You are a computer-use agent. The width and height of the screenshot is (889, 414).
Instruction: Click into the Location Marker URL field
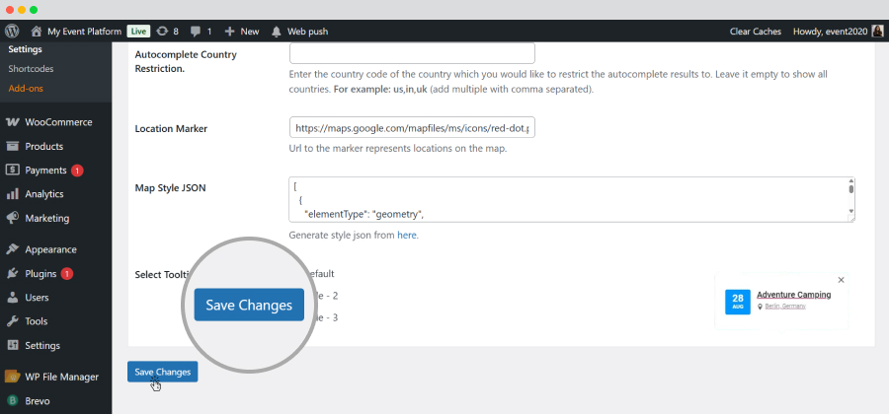(x=412, y=128)
